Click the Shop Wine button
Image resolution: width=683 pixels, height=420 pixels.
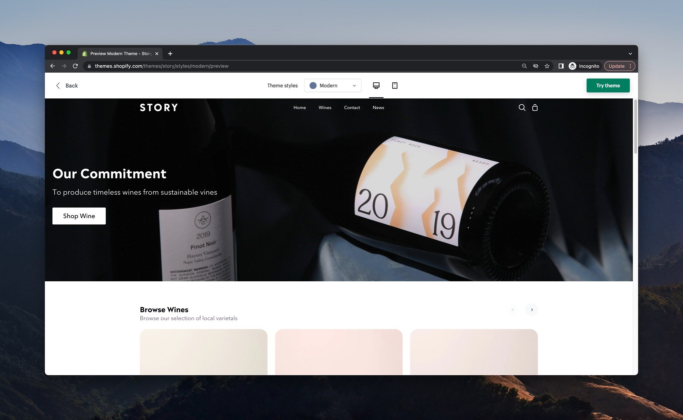point(79,216)
